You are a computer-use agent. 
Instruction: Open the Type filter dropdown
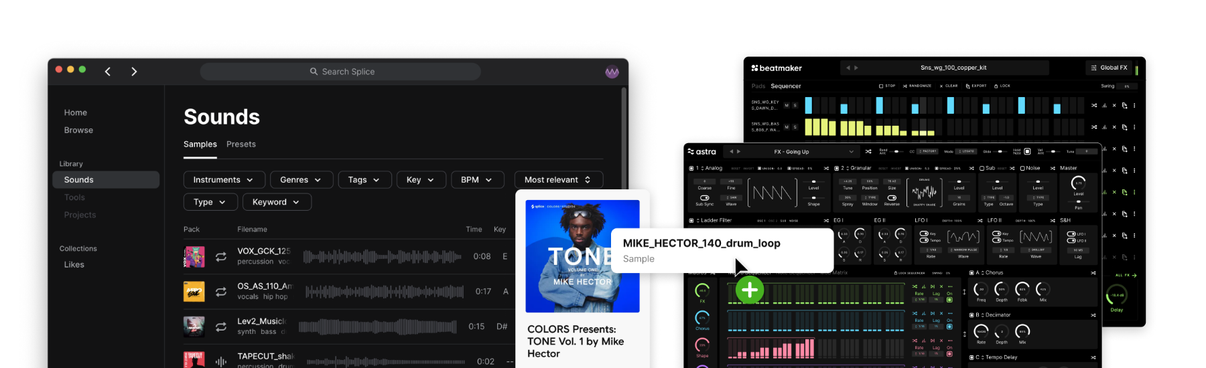point(210,202)
